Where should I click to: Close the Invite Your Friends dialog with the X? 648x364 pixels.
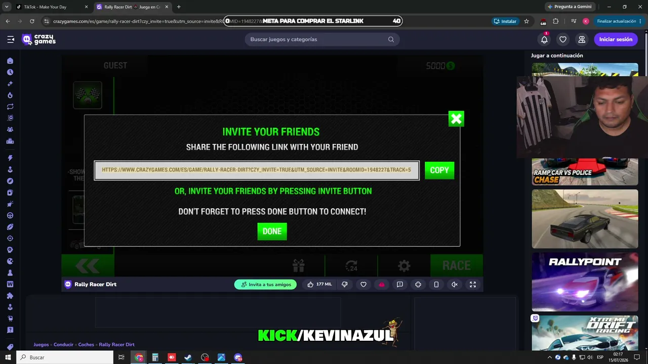coord(456,119)
